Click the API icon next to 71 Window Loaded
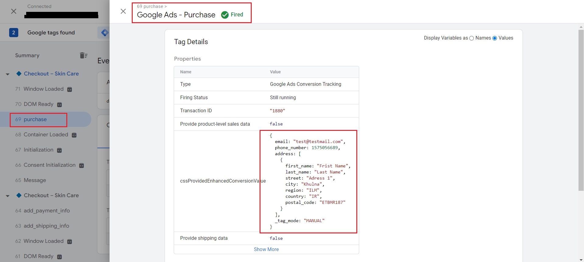 [70, 89]
